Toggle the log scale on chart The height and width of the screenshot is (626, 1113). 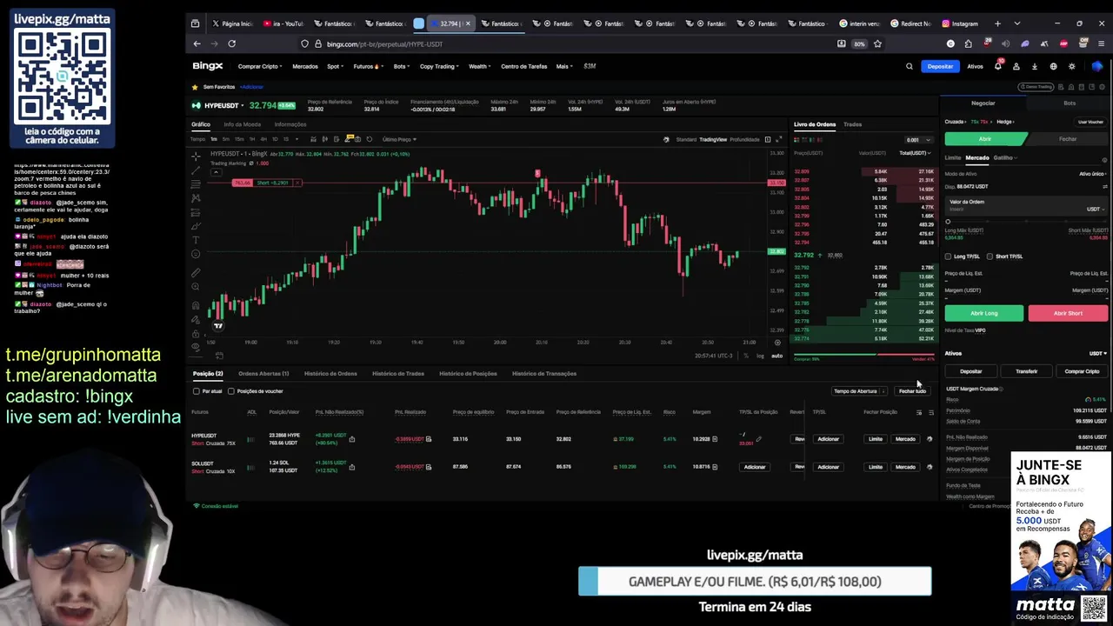tap(760, 356)
